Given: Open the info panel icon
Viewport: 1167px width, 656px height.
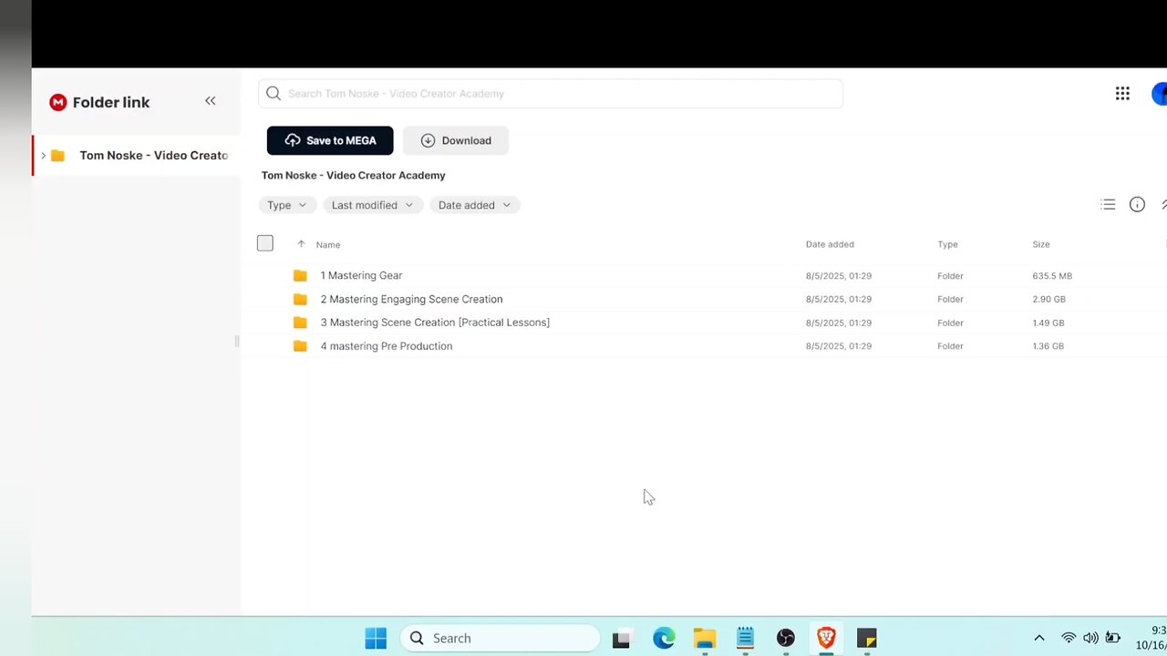Looking at the screenshot, I should [x=1137, y=205].
